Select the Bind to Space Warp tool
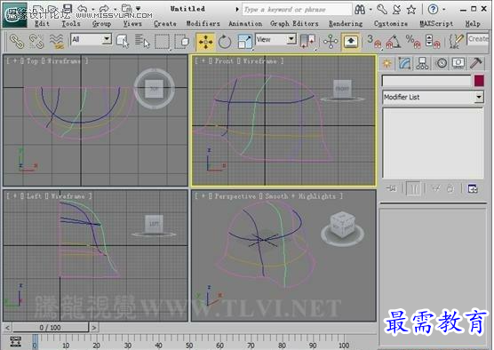 click(x=57, y=41)
